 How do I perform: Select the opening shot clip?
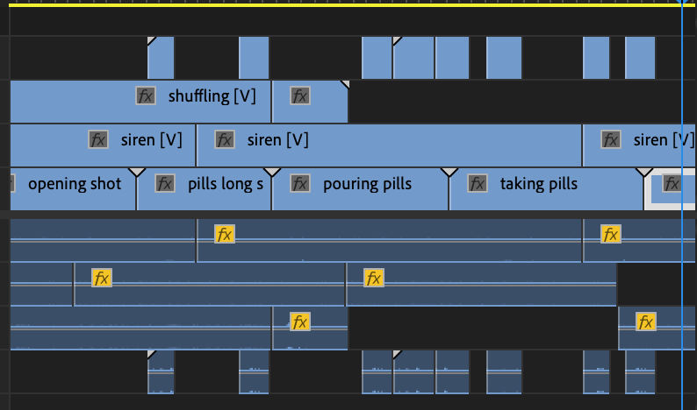(75, 184)
